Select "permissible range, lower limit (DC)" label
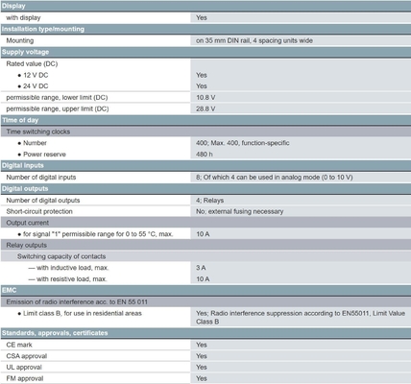 point(57,98)
